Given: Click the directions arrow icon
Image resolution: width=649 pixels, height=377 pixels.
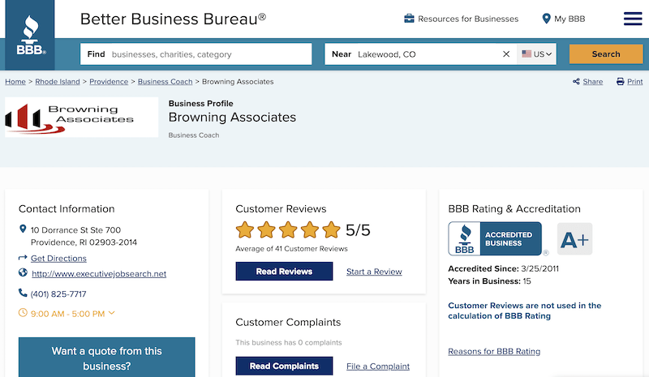Looking at the screenshot, I should pos(23,258).
